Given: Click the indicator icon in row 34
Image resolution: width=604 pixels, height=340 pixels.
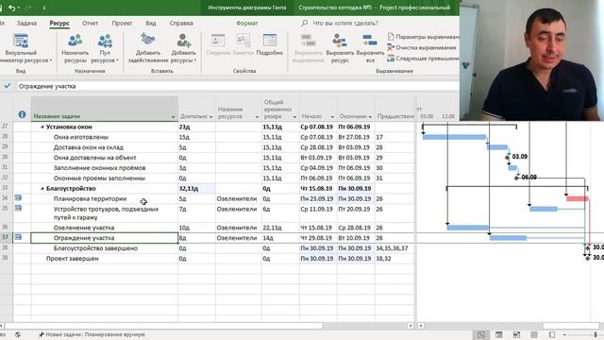Looking at the screenshot, I should (18, 197).
